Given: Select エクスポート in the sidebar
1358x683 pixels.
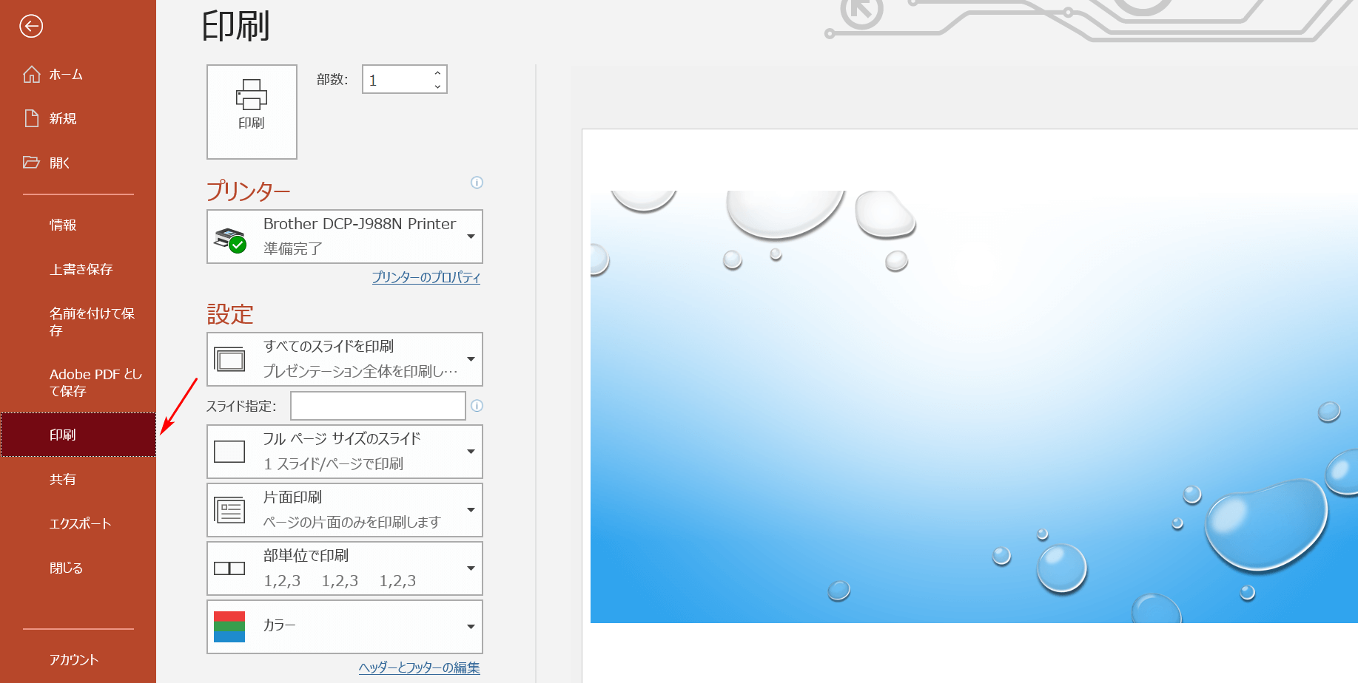Looking at the screenshot, I should tap(78, 523).
